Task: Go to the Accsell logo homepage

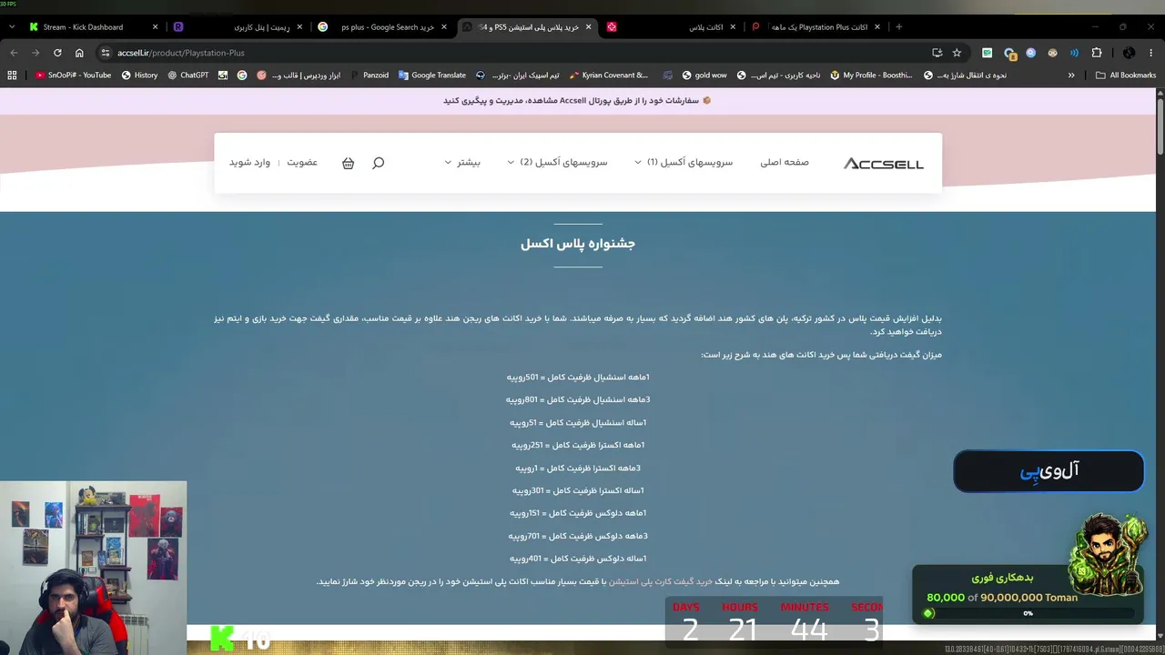Action: coord(883,164)
